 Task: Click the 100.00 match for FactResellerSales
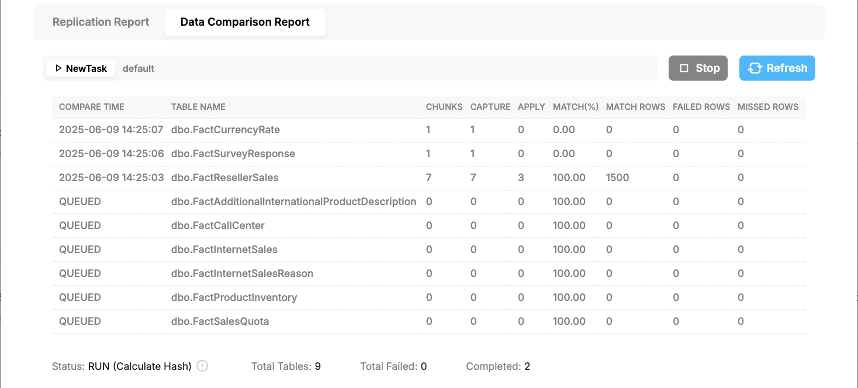(569, 178)
